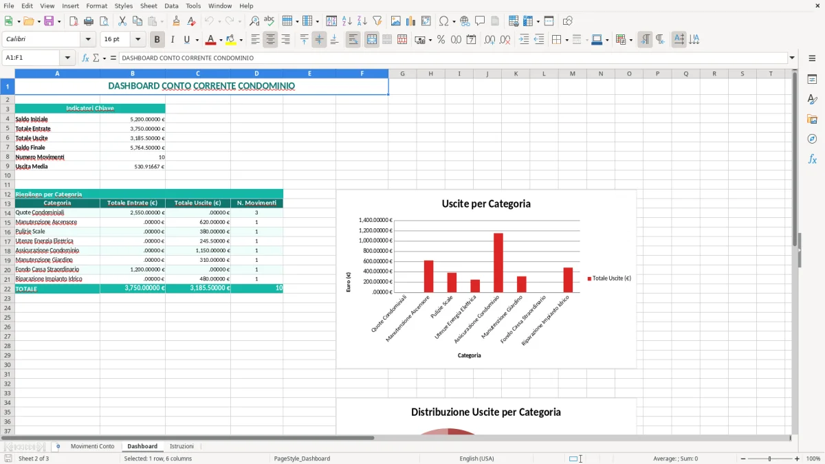
Task: Cut selection with the scissors icon
Action: [122, 21]
